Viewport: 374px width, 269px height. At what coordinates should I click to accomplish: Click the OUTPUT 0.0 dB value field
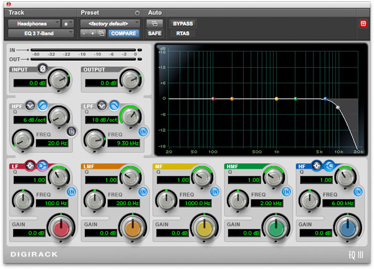(x=102, y=83)
